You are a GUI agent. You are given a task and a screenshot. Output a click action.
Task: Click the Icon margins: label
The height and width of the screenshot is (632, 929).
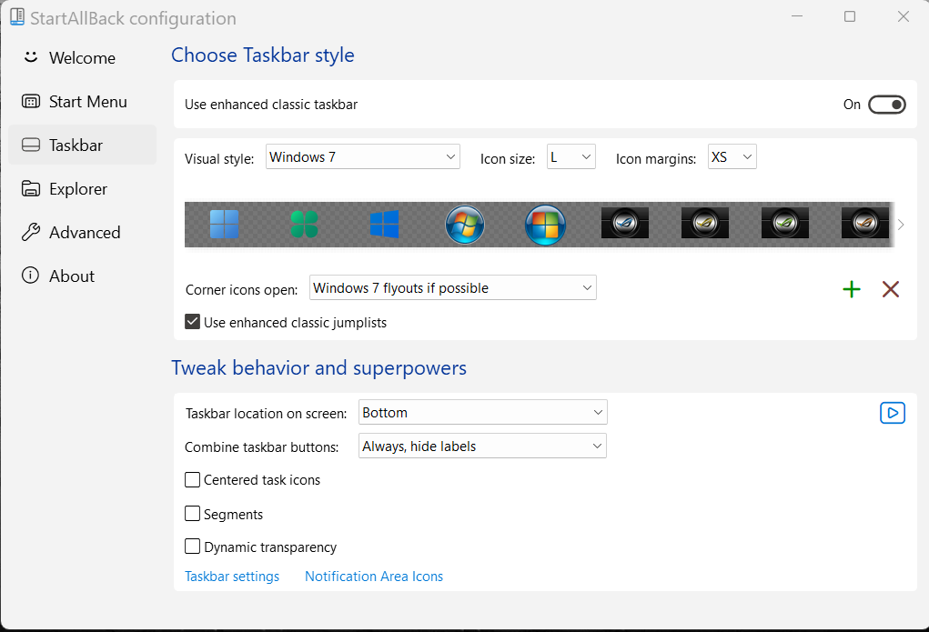coord(656,159)
